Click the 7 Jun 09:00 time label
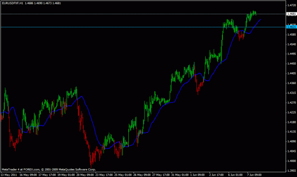 pyautogui.click(x=254, y=175)
